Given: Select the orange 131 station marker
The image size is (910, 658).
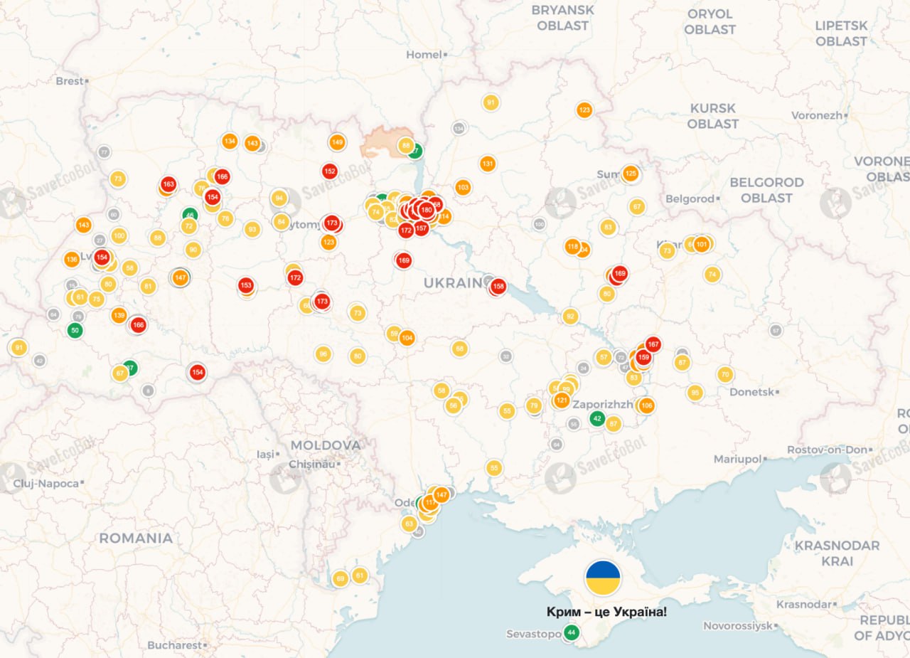Looking at the screenshot, I should pos(487,164).
